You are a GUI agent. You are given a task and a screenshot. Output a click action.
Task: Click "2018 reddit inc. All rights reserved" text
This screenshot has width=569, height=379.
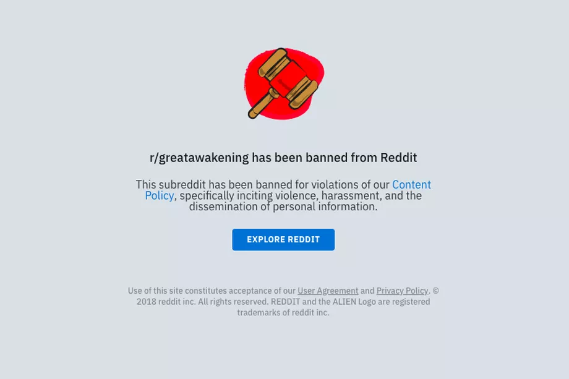(x=202, y=301)
